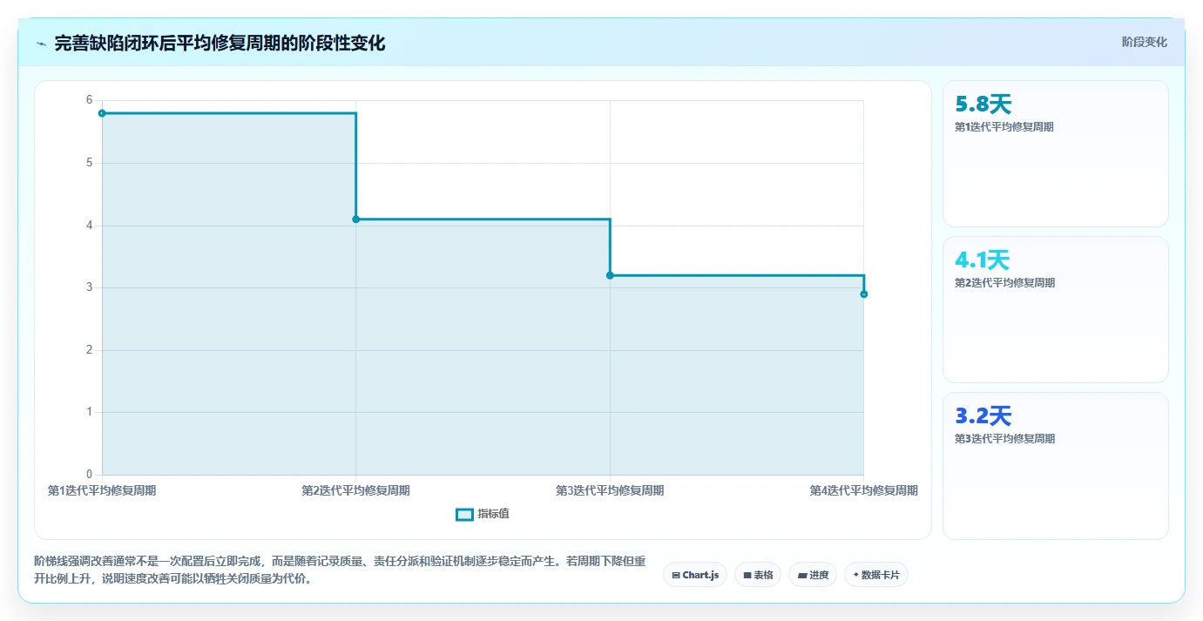Click the chart title 完善缺陷闭环后平均修复周期的阶段性变化
Image resolution: width=1203 pixels, height=621 pixels.
[x=220, y=44]
